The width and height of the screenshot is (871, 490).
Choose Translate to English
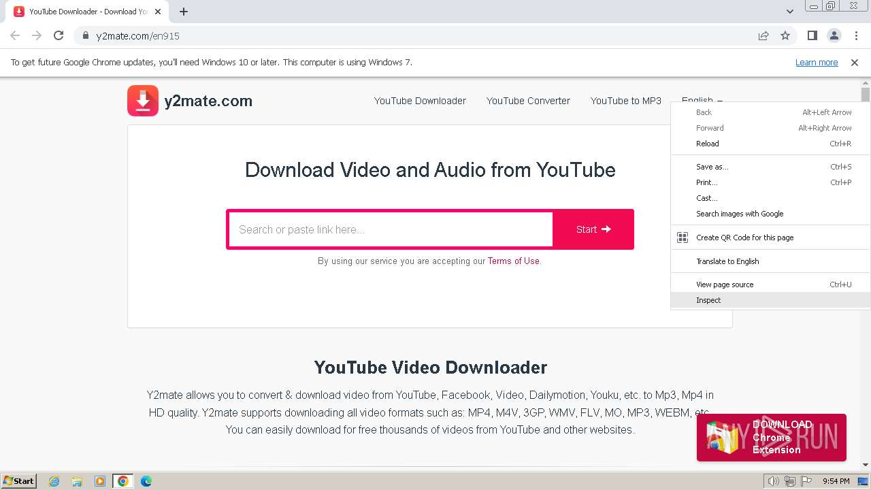[770, 261]
